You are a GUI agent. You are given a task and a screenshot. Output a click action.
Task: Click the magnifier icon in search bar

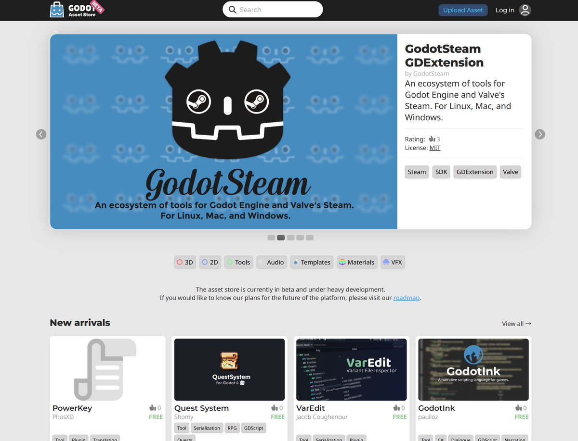tap(233, 10)
